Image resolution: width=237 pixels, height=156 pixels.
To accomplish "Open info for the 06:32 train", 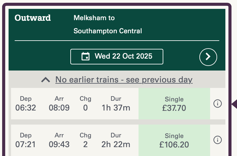I will (x=217, y=104).
